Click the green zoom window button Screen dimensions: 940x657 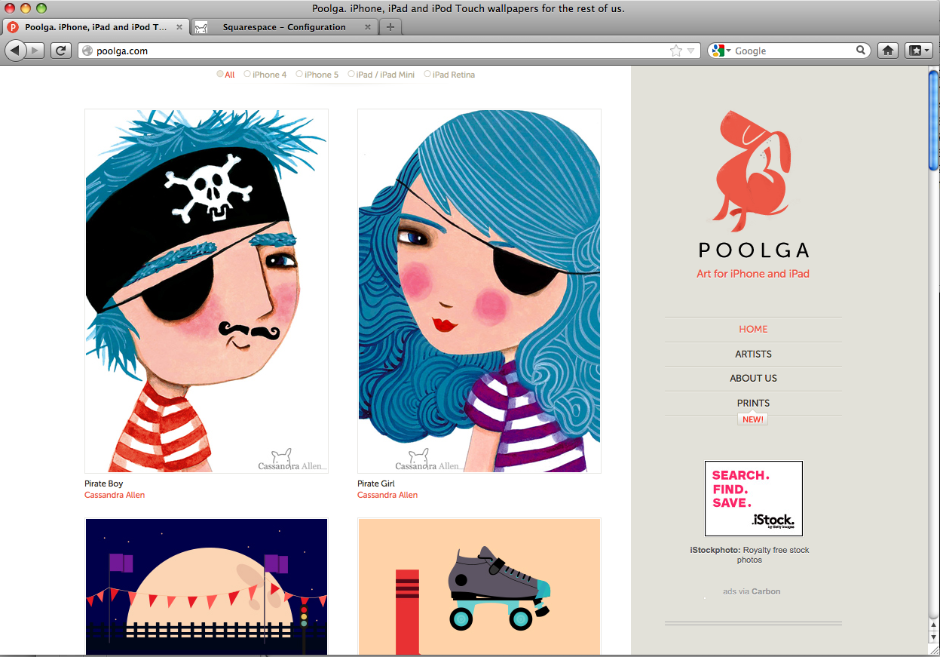(x=41, y=8)
